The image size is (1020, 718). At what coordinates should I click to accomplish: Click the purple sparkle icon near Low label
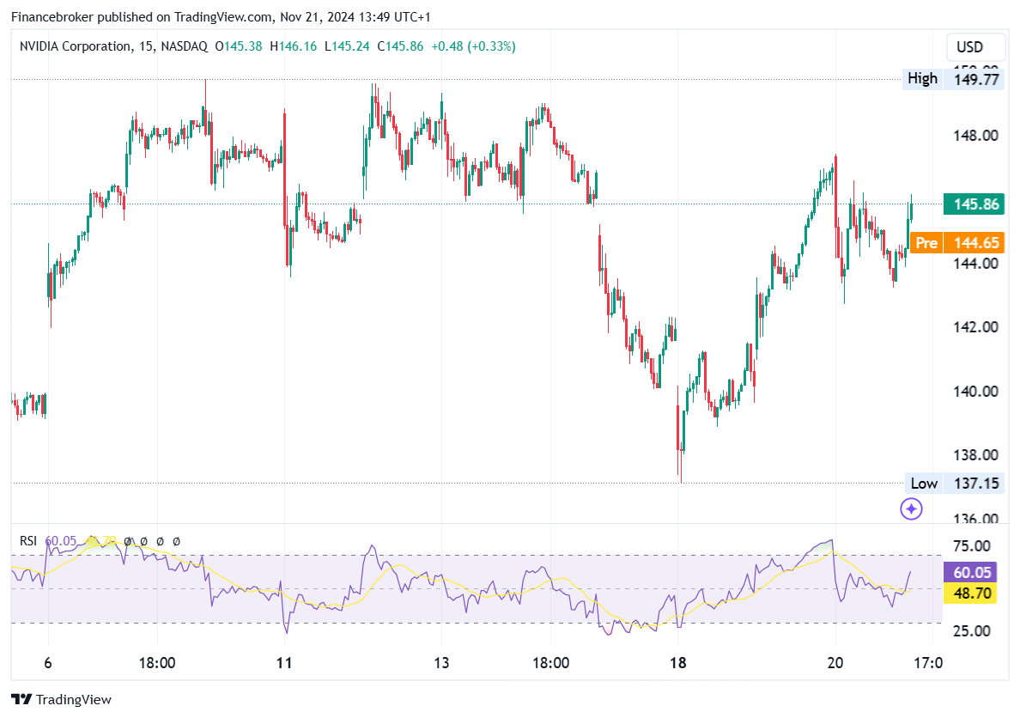coord(911,509)
